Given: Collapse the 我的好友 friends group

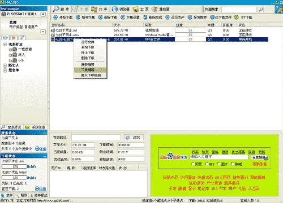Looking at the screenshot, I should tap(5, 45).
